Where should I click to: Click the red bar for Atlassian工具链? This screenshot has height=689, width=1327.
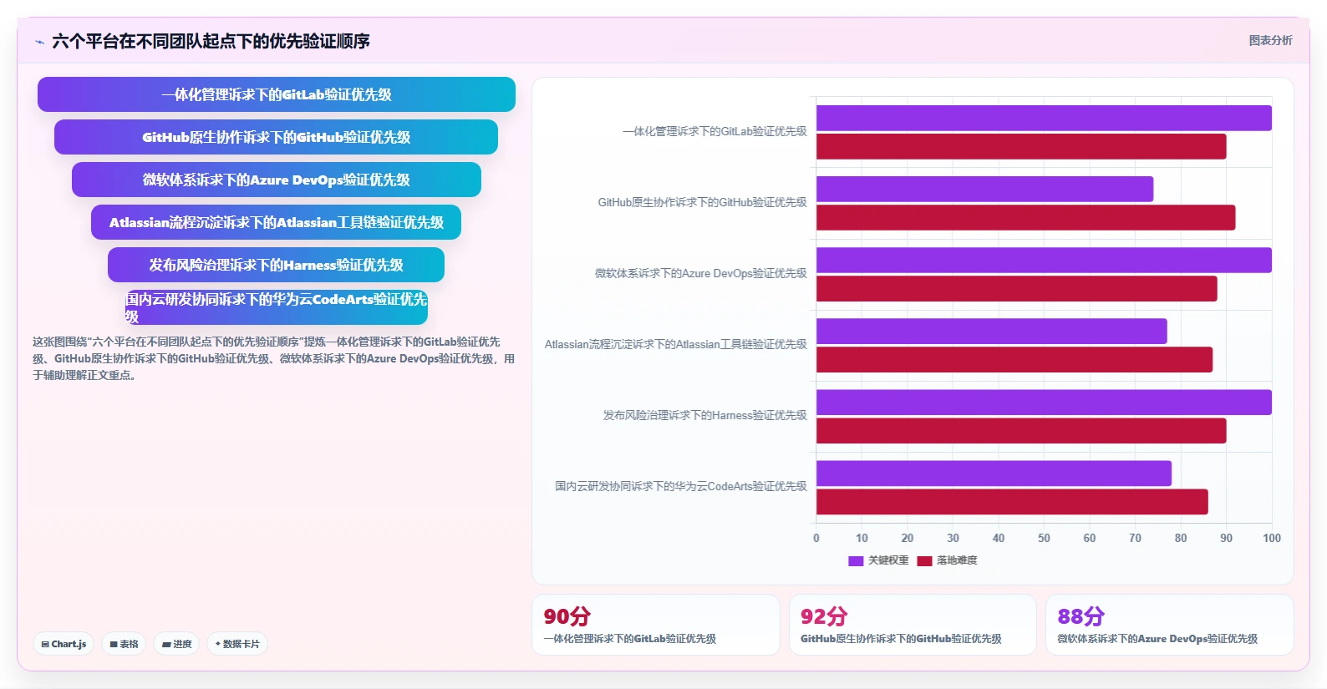[x=1014, y=359]
